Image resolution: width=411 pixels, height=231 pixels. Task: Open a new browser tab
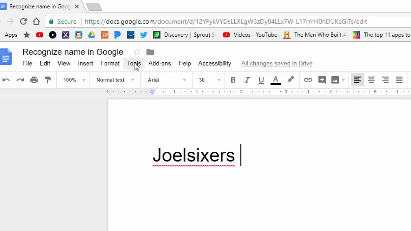(94, 7)
